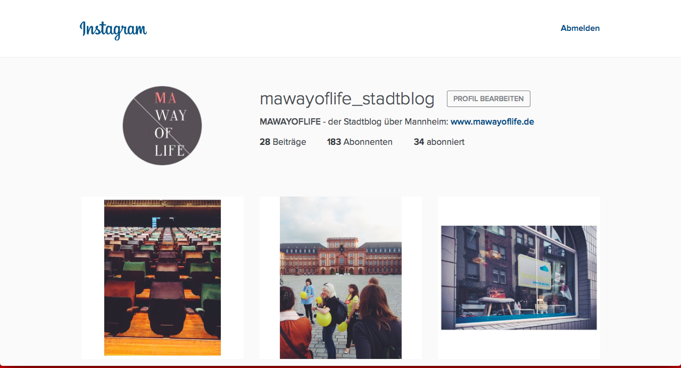Open the shop window photo post

(x=519, y=277)
